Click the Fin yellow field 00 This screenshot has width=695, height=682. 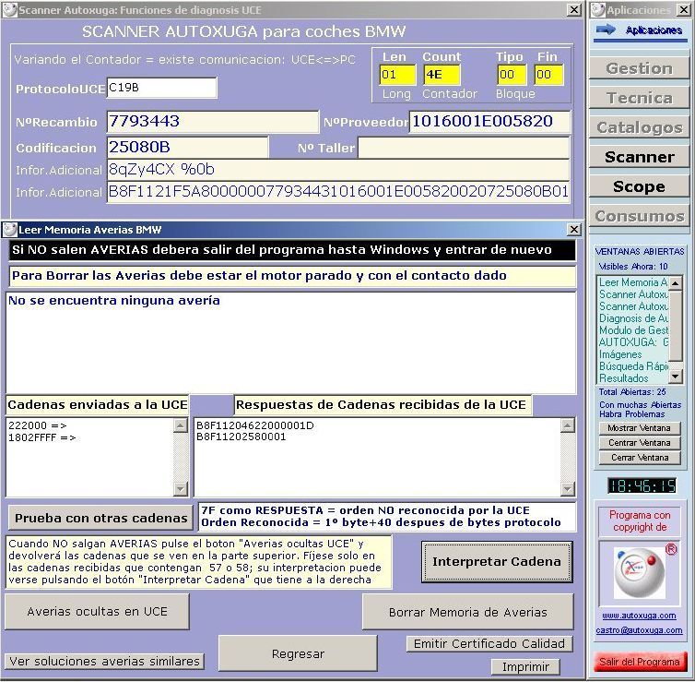548,75
